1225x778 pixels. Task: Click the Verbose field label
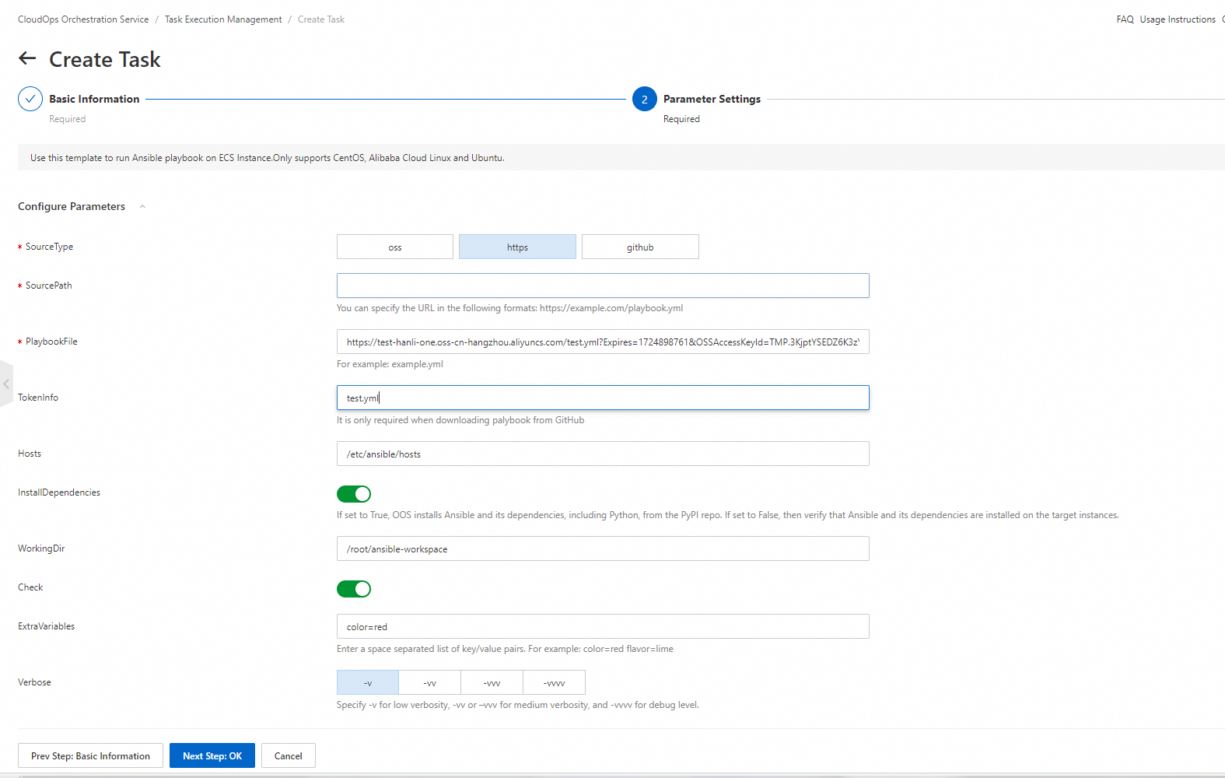[34, 682]
